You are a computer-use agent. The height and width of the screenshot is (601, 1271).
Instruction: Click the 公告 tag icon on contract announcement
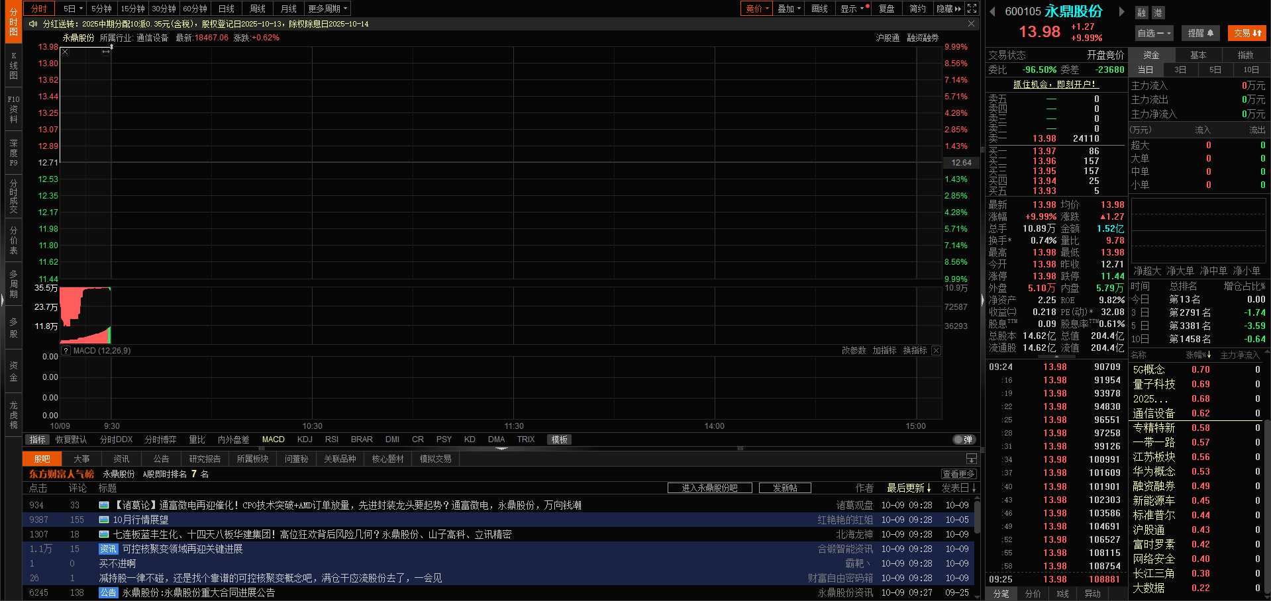[108, 592]
